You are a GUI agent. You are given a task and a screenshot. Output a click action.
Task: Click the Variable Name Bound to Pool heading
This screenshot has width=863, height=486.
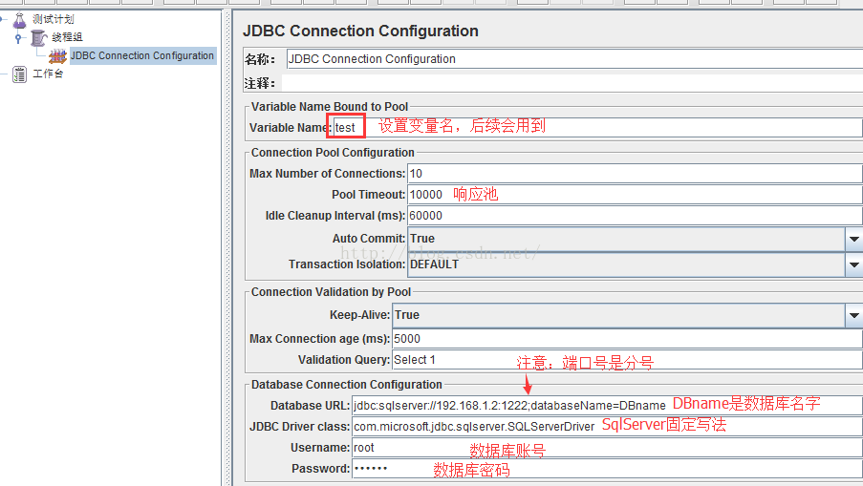point(330,107)
